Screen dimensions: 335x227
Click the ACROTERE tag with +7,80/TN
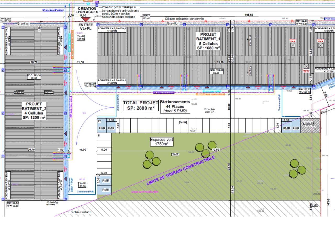pyautogui.click(x=111, y=81)
